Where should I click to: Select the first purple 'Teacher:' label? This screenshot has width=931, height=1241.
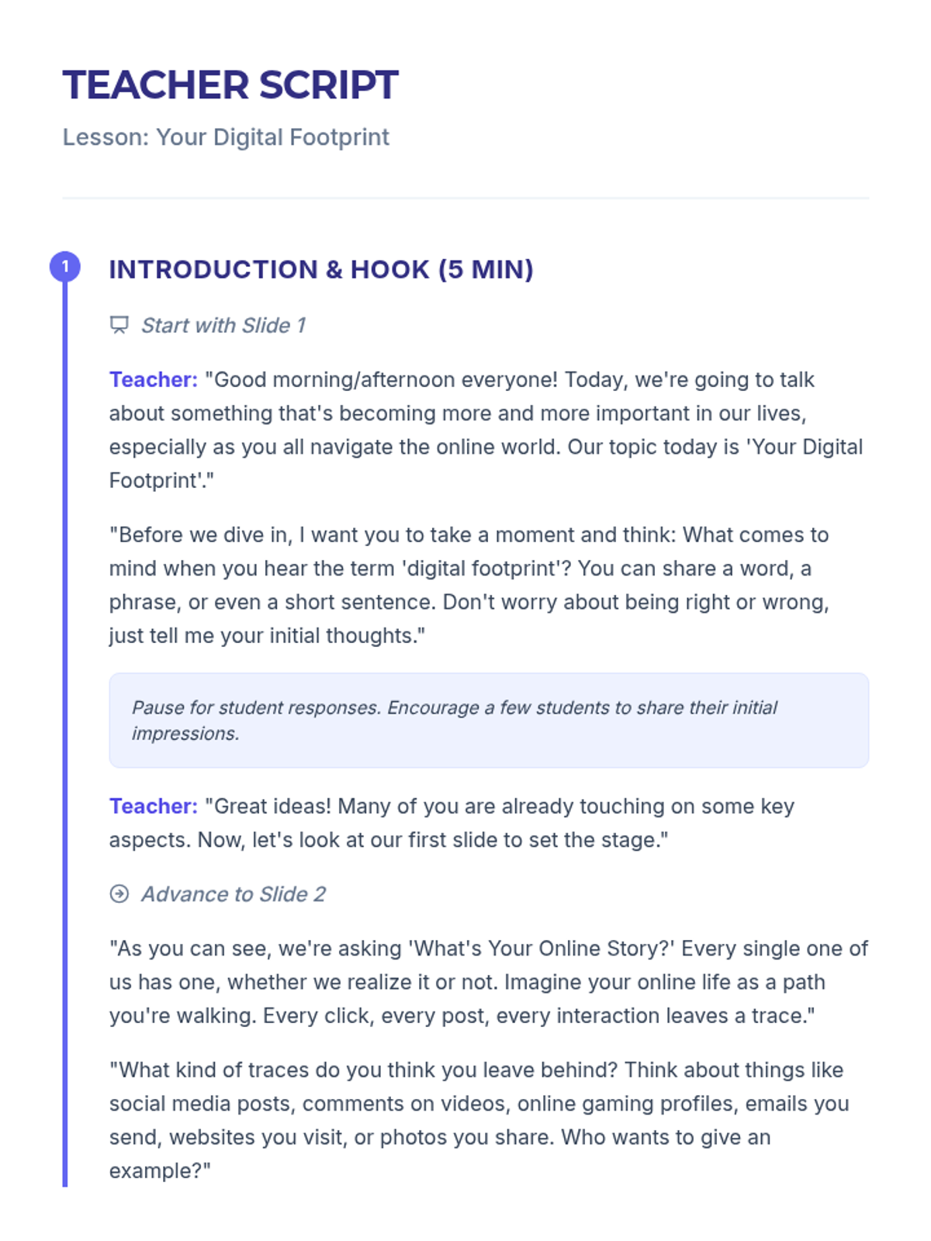(x=154, y=379)
